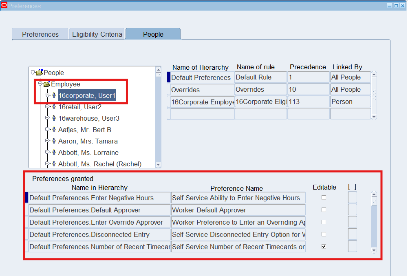Image resolution: width=408 pixels, height=276 pixels.
Task: Click the Oracle icon in title bar
Action: [x=4, y=6]
